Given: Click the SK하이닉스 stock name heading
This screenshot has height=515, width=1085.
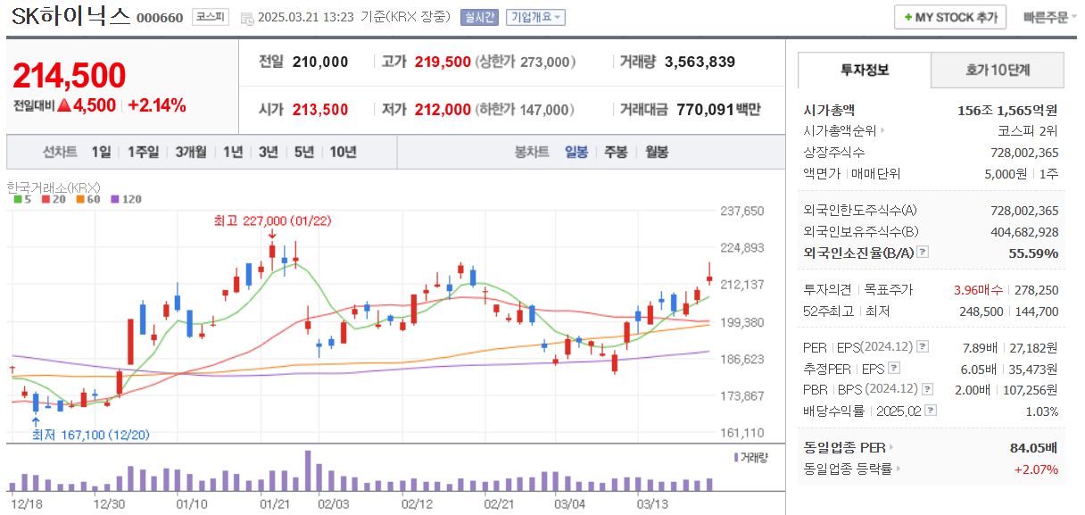Looking at the screenshot, I should (x=71, y=17).
